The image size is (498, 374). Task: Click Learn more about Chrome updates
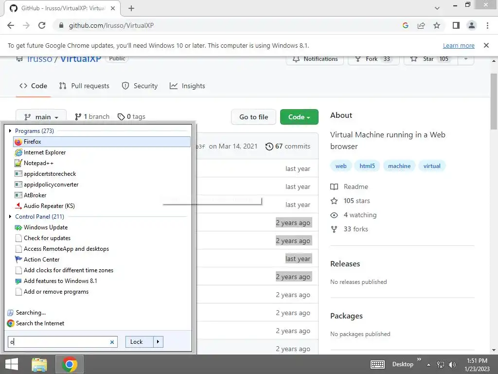459,45
